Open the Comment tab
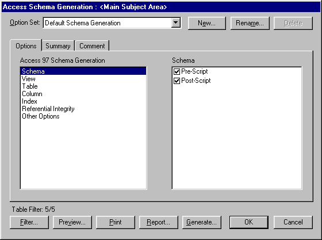This screenshot has height=240, width=322. [x=92, y=45]
